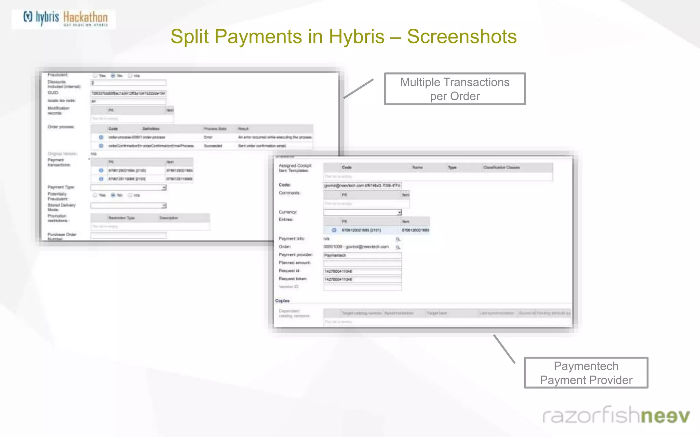The height and width of the screenshot is (437, 700).
Task: Click 'Sent order confirmation email' result cell
Action: [262, 146]
